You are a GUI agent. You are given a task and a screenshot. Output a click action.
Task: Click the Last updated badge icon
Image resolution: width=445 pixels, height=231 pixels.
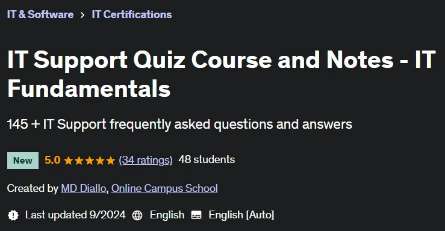coord(13,215)
